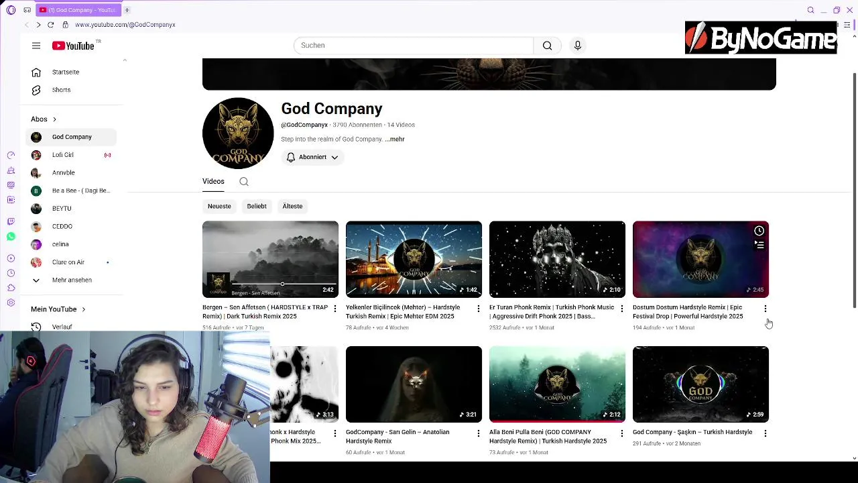This screenshot has height=483, width=858.
Task: Expand channel description with ...mehr
Action: (x=395, y=140)
